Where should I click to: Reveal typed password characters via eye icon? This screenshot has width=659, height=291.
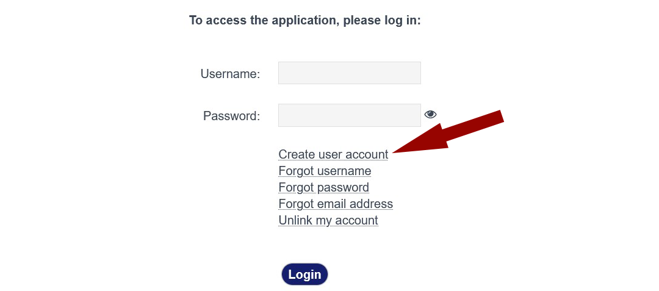430,114
